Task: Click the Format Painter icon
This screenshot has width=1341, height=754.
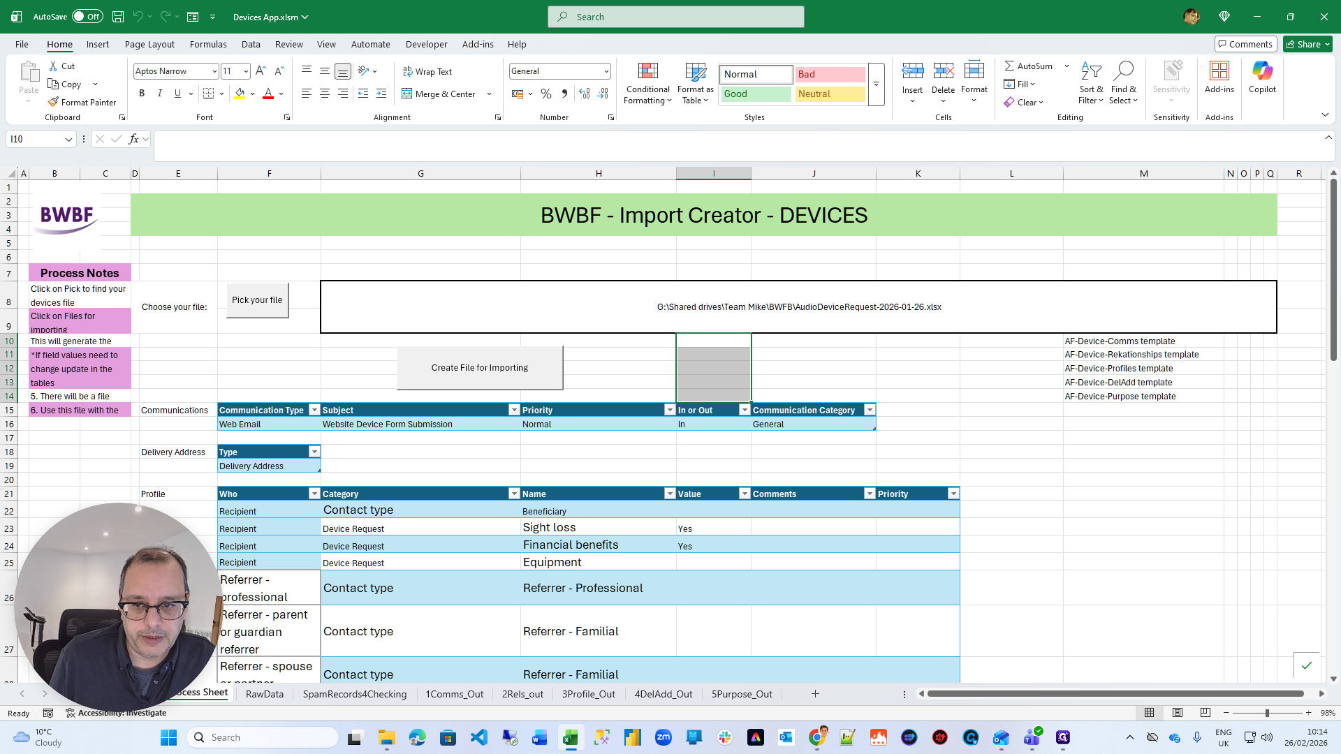Action: coord(54,102)
